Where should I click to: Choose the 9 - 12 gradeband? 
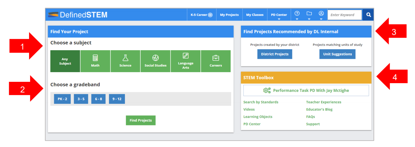(117, 99)
